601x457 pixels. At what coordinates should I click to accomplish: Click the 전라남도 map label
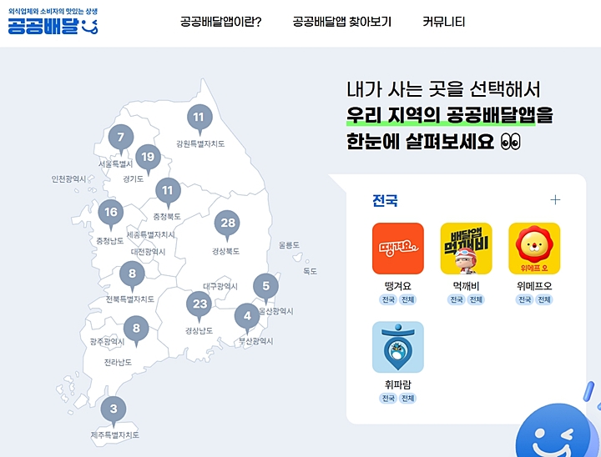pos(118,362)
